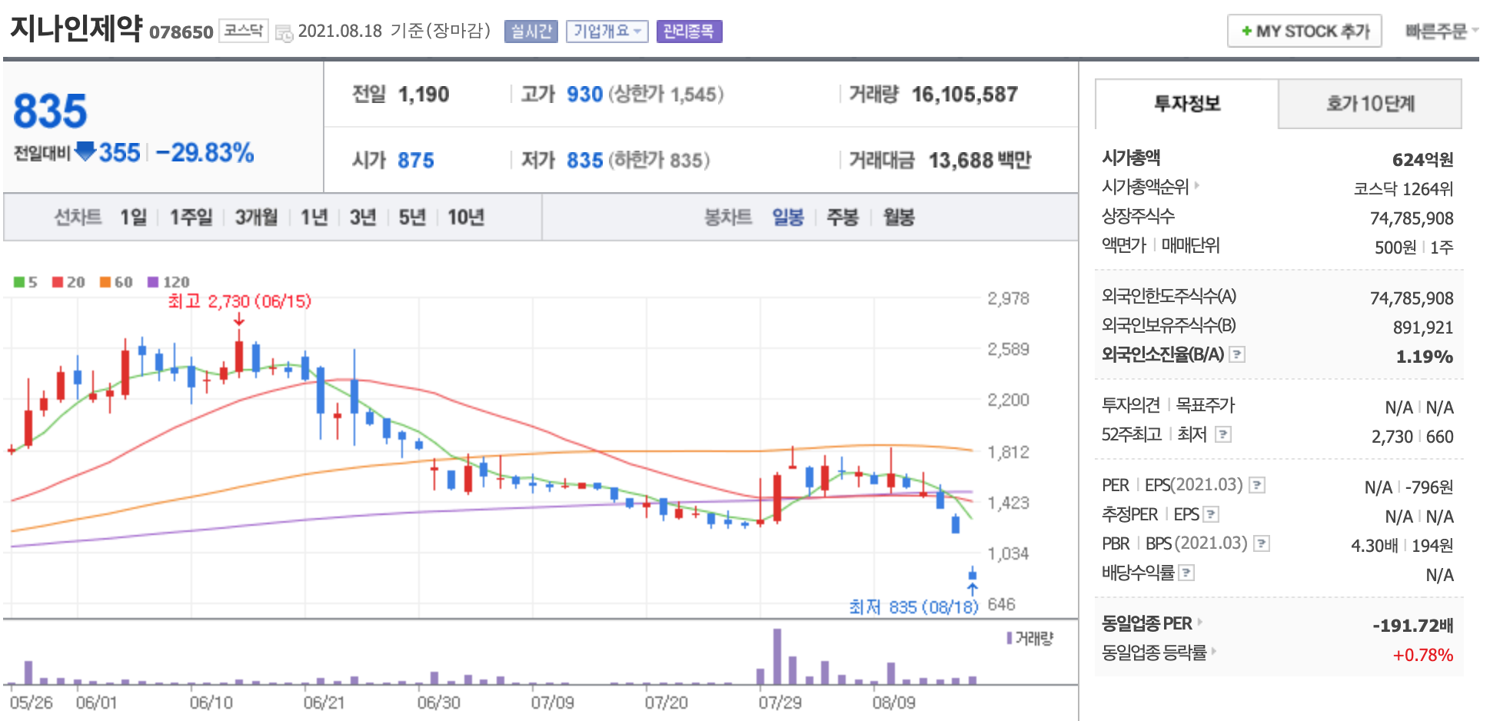Click the purple 120-day moving average legend
The width and height of the screenshot is (1490, 721).
[x=168, y=282]
